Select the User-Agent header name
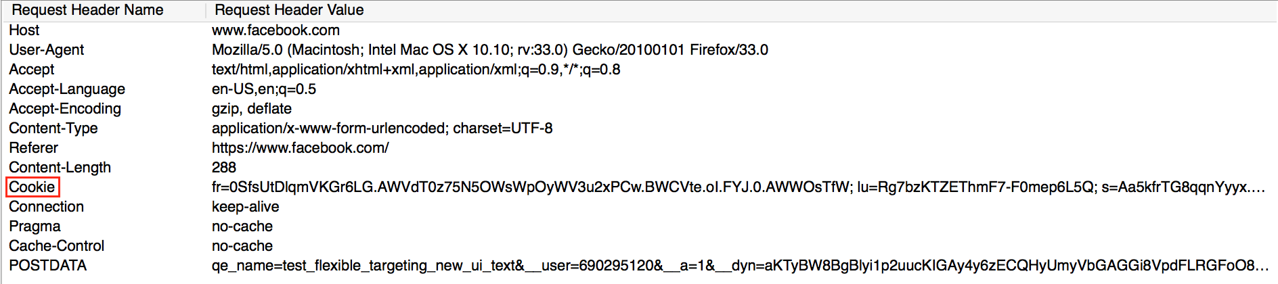This screenshot has width=1278, height=284. tap(47, 50)
